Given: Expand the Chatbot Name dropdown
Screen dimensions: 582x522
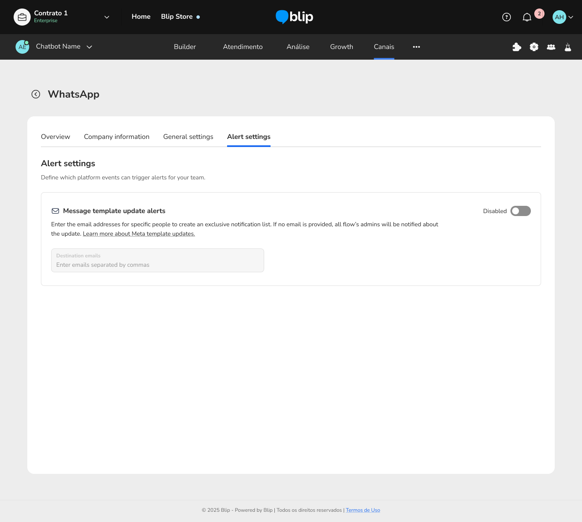Looking at the screenshot, I should (x=89, y=47).
